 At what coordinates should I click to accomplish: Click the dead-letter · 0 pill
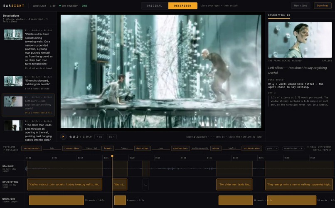tap(293, 149)
